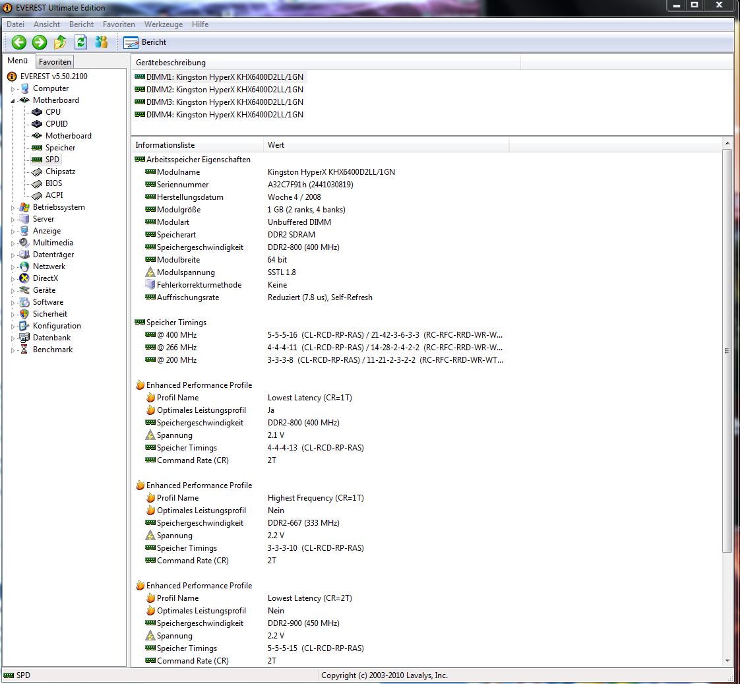Click the Datenbank icon in tree
The width and height of the screenshot is (740, 684).
pyautogui.click(x=24, y=338)
